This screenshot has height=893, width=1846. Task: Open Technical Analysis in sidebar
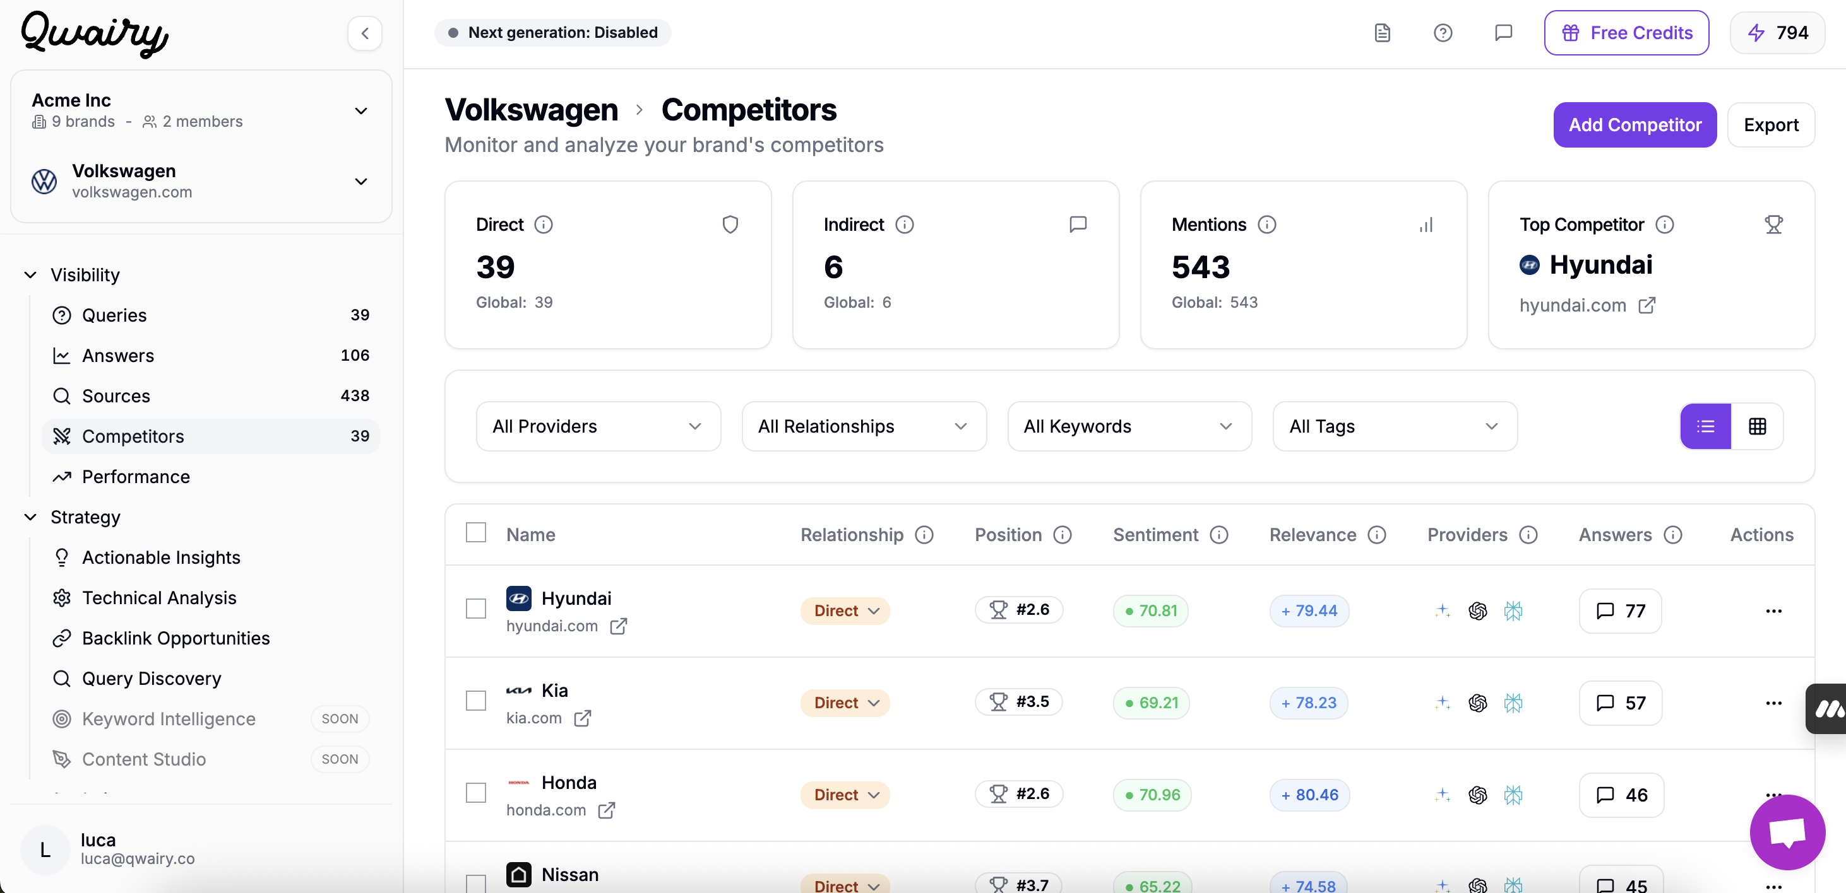211,598
